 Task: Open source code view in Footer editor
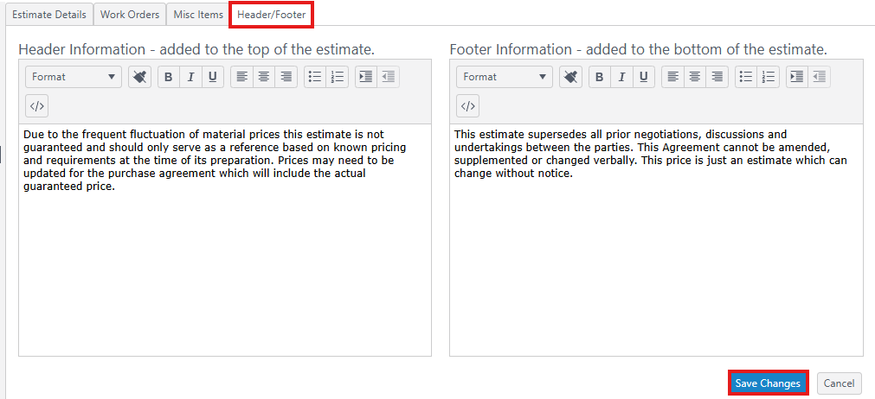(467, 105)
